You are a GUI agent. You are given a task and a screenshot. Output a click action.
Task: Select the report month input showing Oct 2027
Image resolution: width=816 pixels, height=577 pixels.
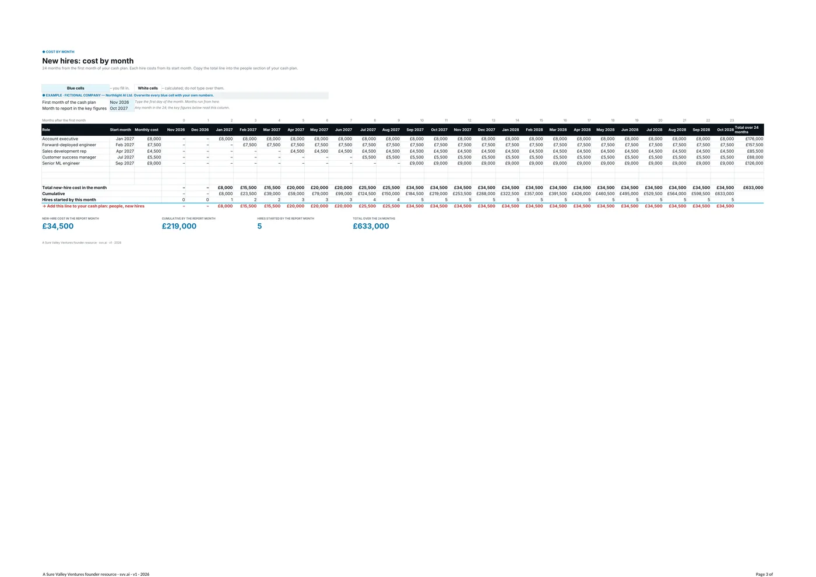[x=121, y=108]
